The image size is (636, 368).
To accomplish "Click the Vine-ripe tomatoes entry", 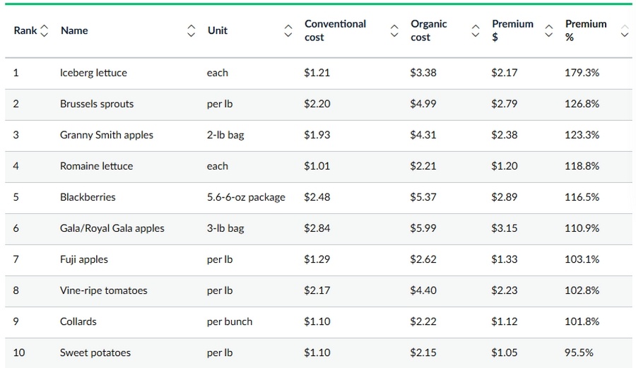I will point(104,290).
